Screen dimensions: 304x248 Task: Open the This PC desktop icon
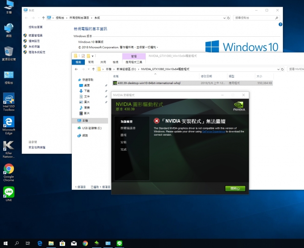[9, 7]
